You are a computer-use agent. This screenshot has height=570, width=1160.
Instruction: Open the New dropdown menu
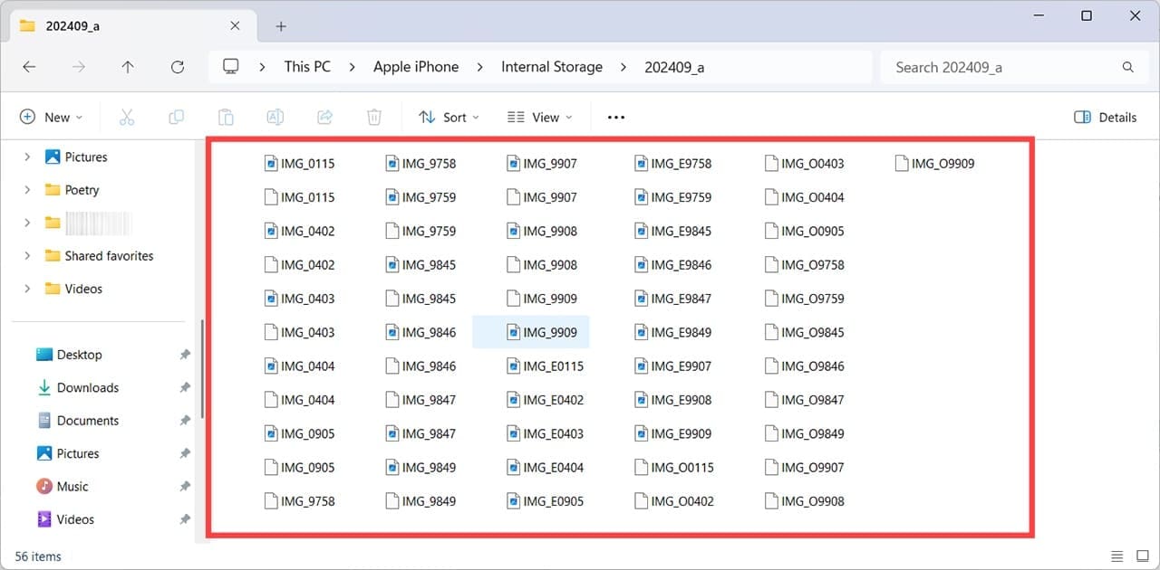pyautogui.click(x=51, y=117)
